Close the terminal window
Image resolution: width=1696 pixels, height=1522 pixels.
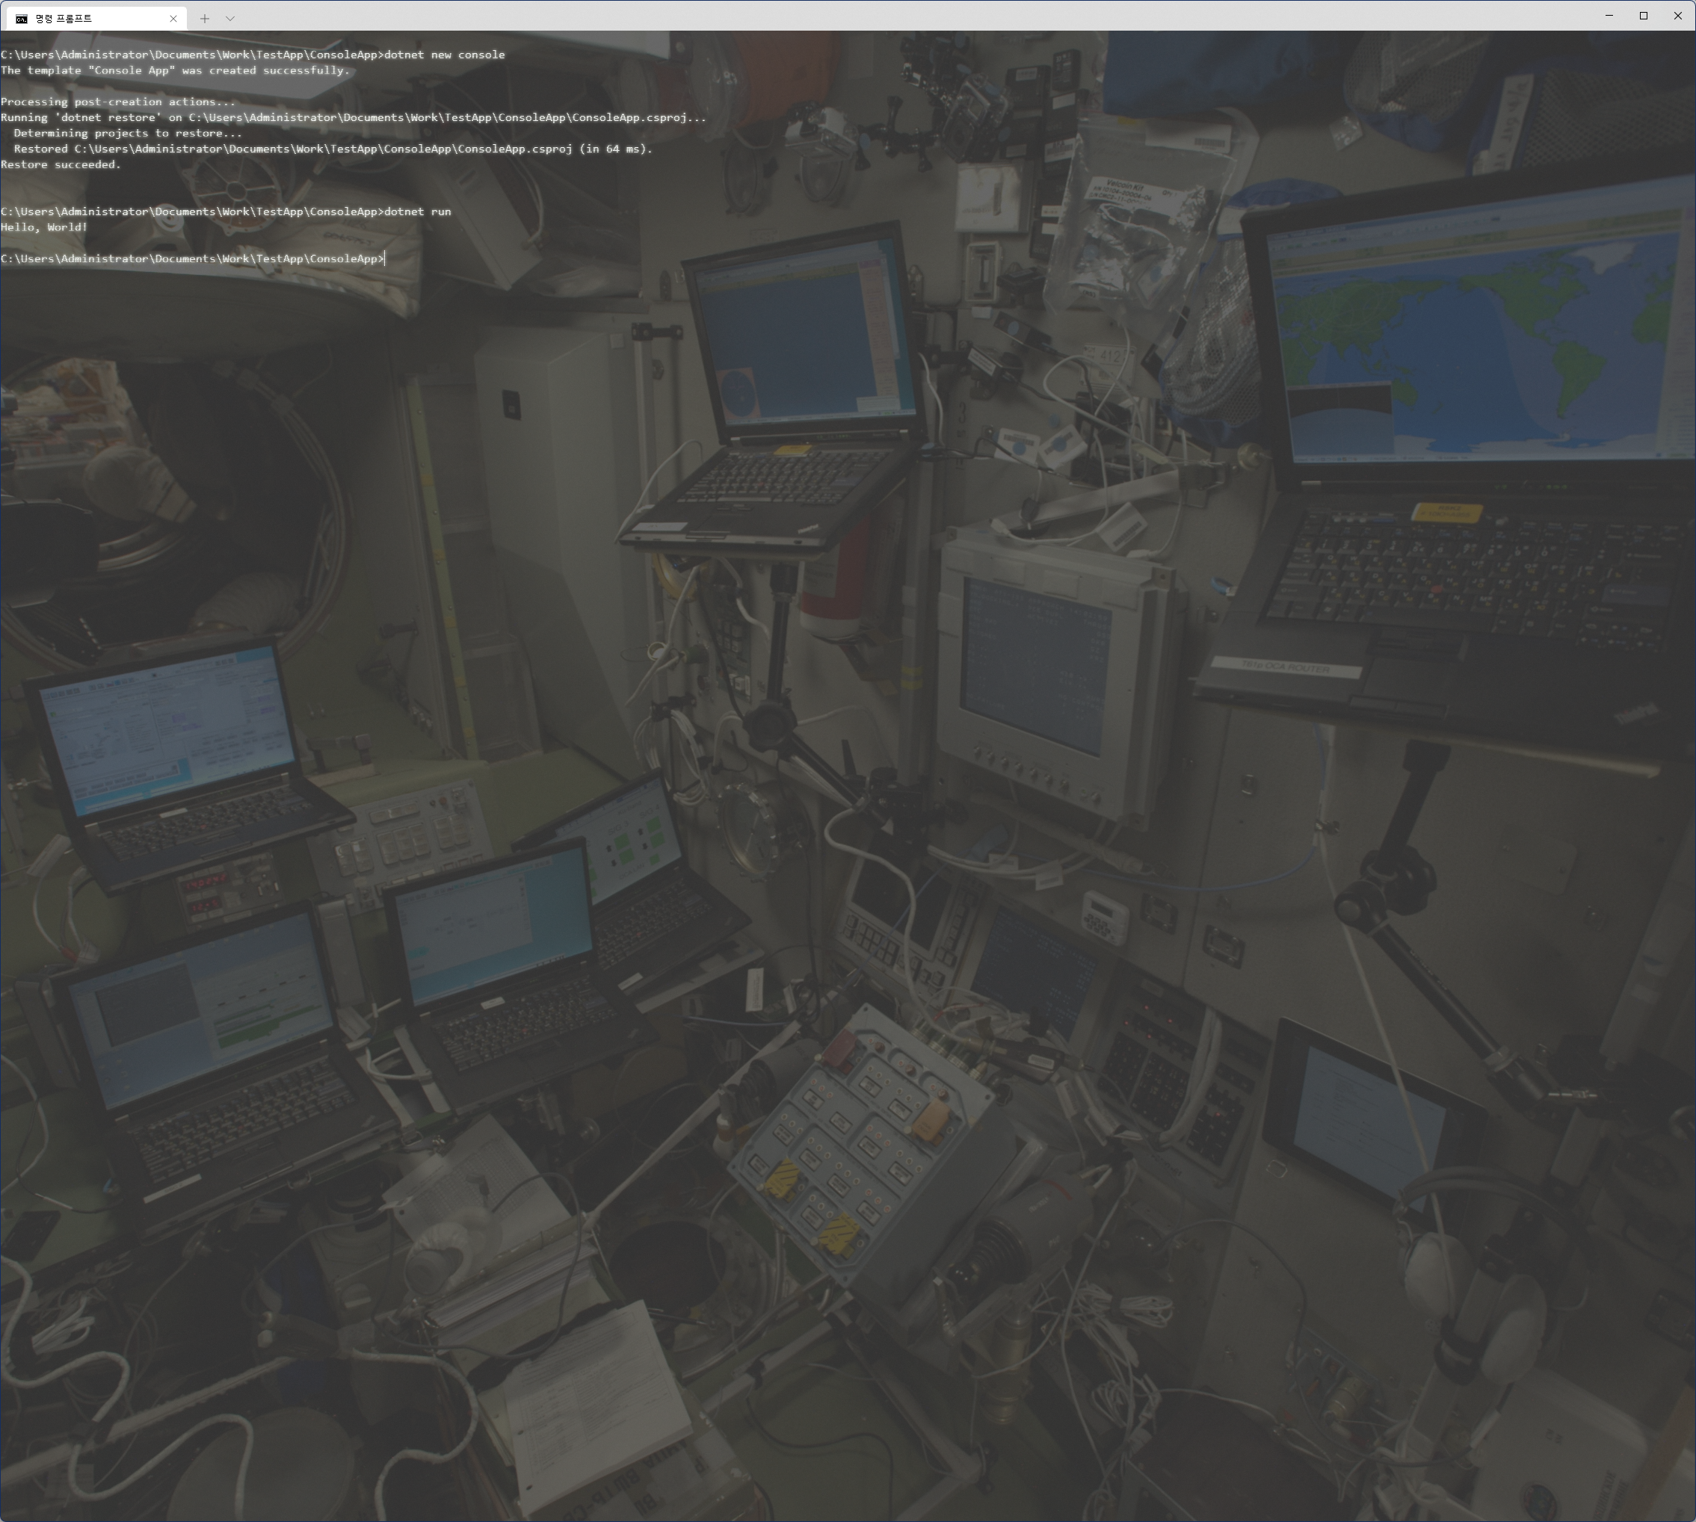(x=1677, y=16)
